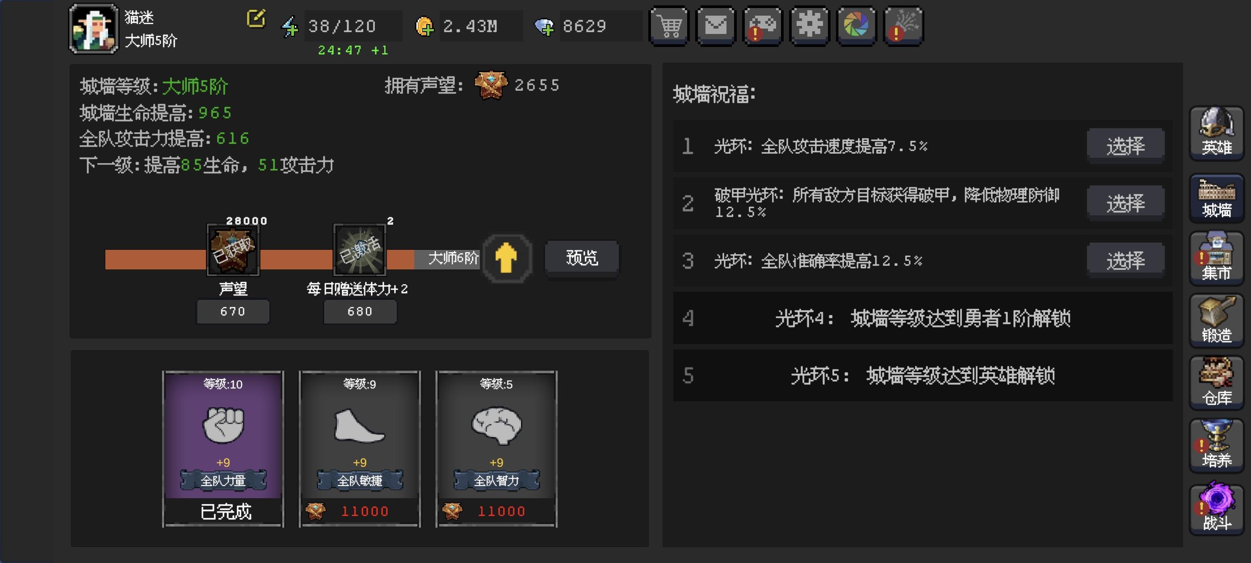The height and width of the screenshot is (563, 1251).
Task: Switch to the 锻造 forge tab
Action: tap(1217, 321)
